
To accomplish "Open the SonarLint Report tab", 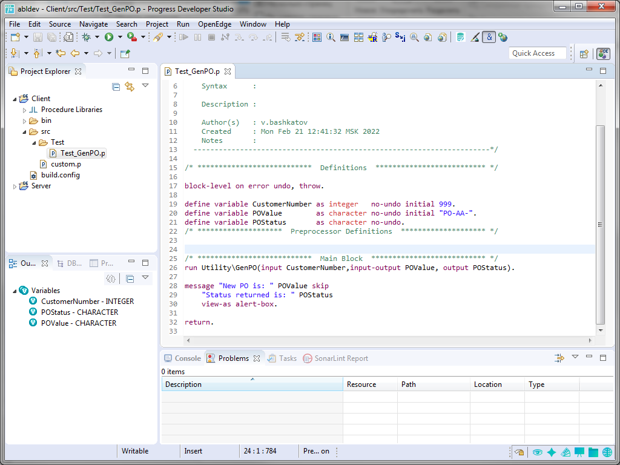I will click(x=335, y=358).
